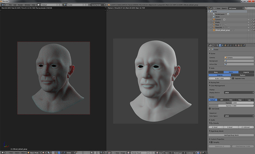Toggle visibility eye for Camera
Screen dimensions: 255x154
point(248,20)
